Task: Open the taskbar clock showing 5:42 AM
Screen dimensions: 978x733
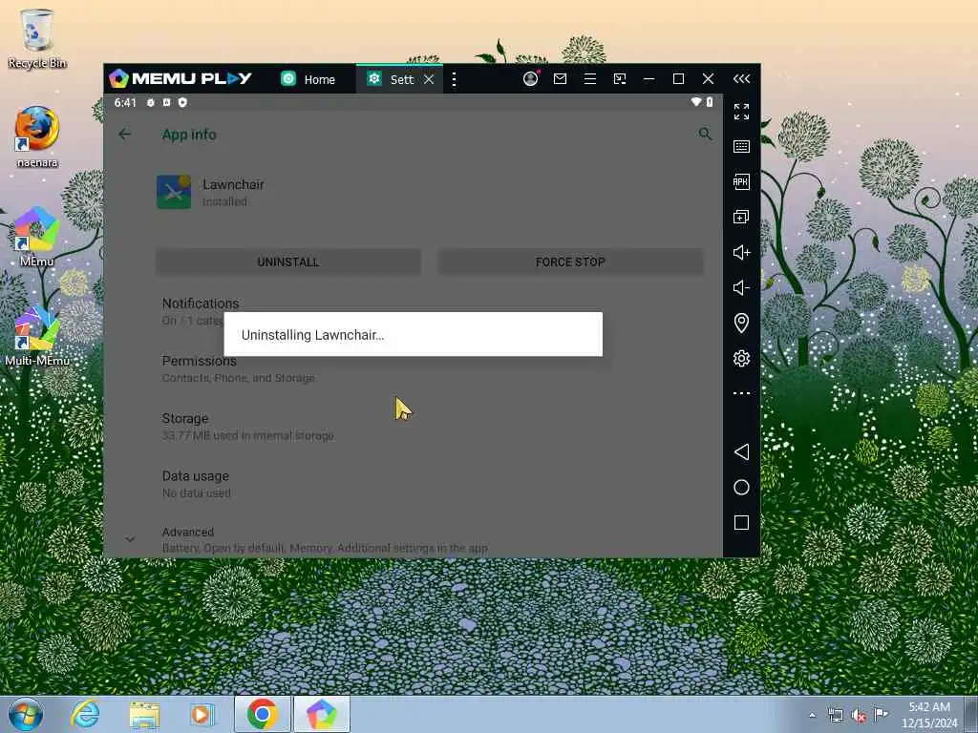Action: point(929,714)
